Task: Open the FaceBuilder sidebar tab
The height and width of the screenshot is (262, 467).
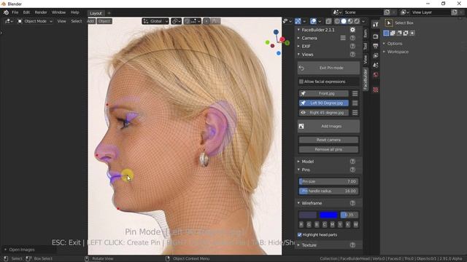Action: pos(366,79)
